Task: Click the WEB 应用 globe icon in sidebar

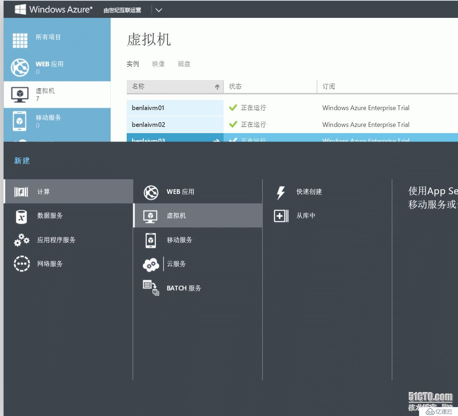Action: pos(20,68)
